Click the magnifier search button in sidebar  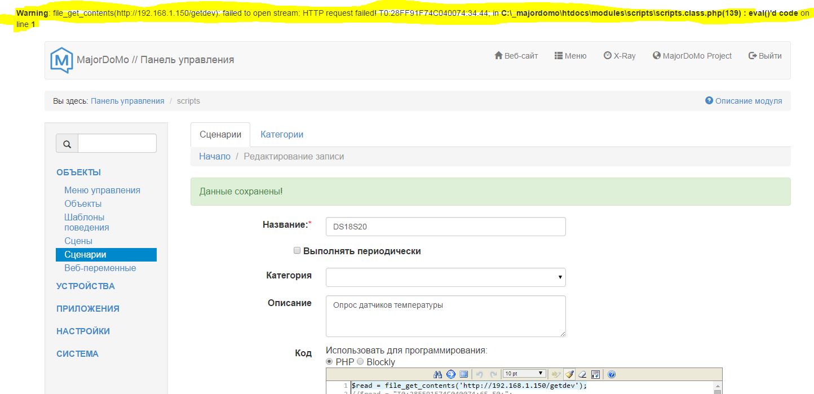click(x=67, y=144)
